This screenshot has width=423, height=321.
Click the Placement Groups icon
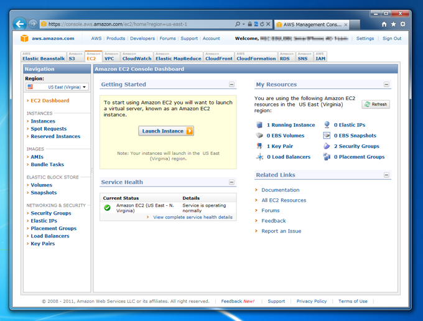click(x=327, y=157)
